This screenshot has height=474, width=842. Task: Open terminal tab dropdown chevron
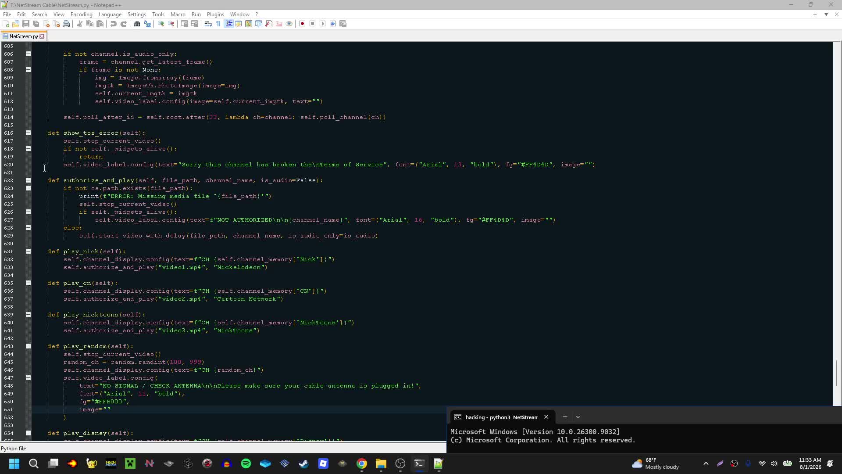coord(578,417)
